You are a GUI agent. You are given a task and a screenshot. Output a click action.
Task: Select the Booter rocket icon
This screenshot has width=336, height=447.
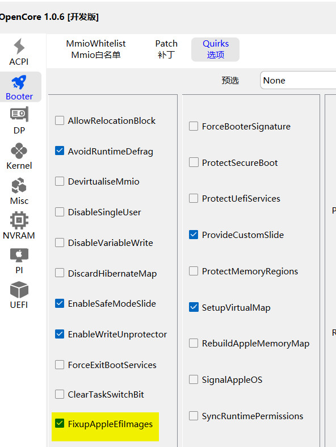click(19, 82)
